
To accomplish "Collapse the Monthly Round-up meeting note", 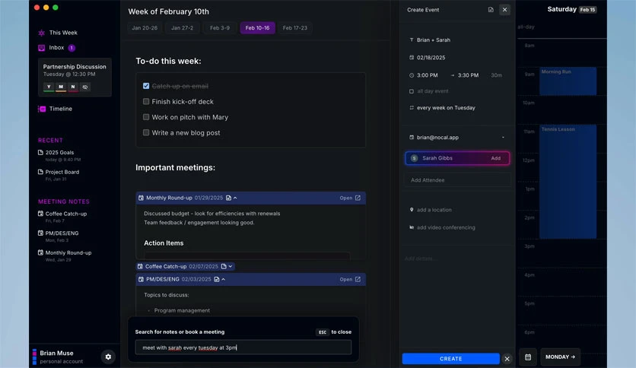I will (235, 198).
